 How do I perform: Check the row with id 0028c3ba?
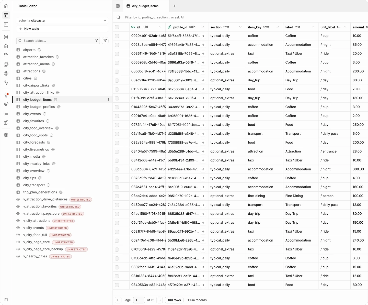[117, 45]
